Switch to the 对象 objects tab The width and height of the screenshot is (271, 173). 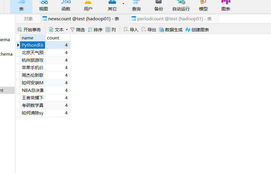(x=28, y=19)
